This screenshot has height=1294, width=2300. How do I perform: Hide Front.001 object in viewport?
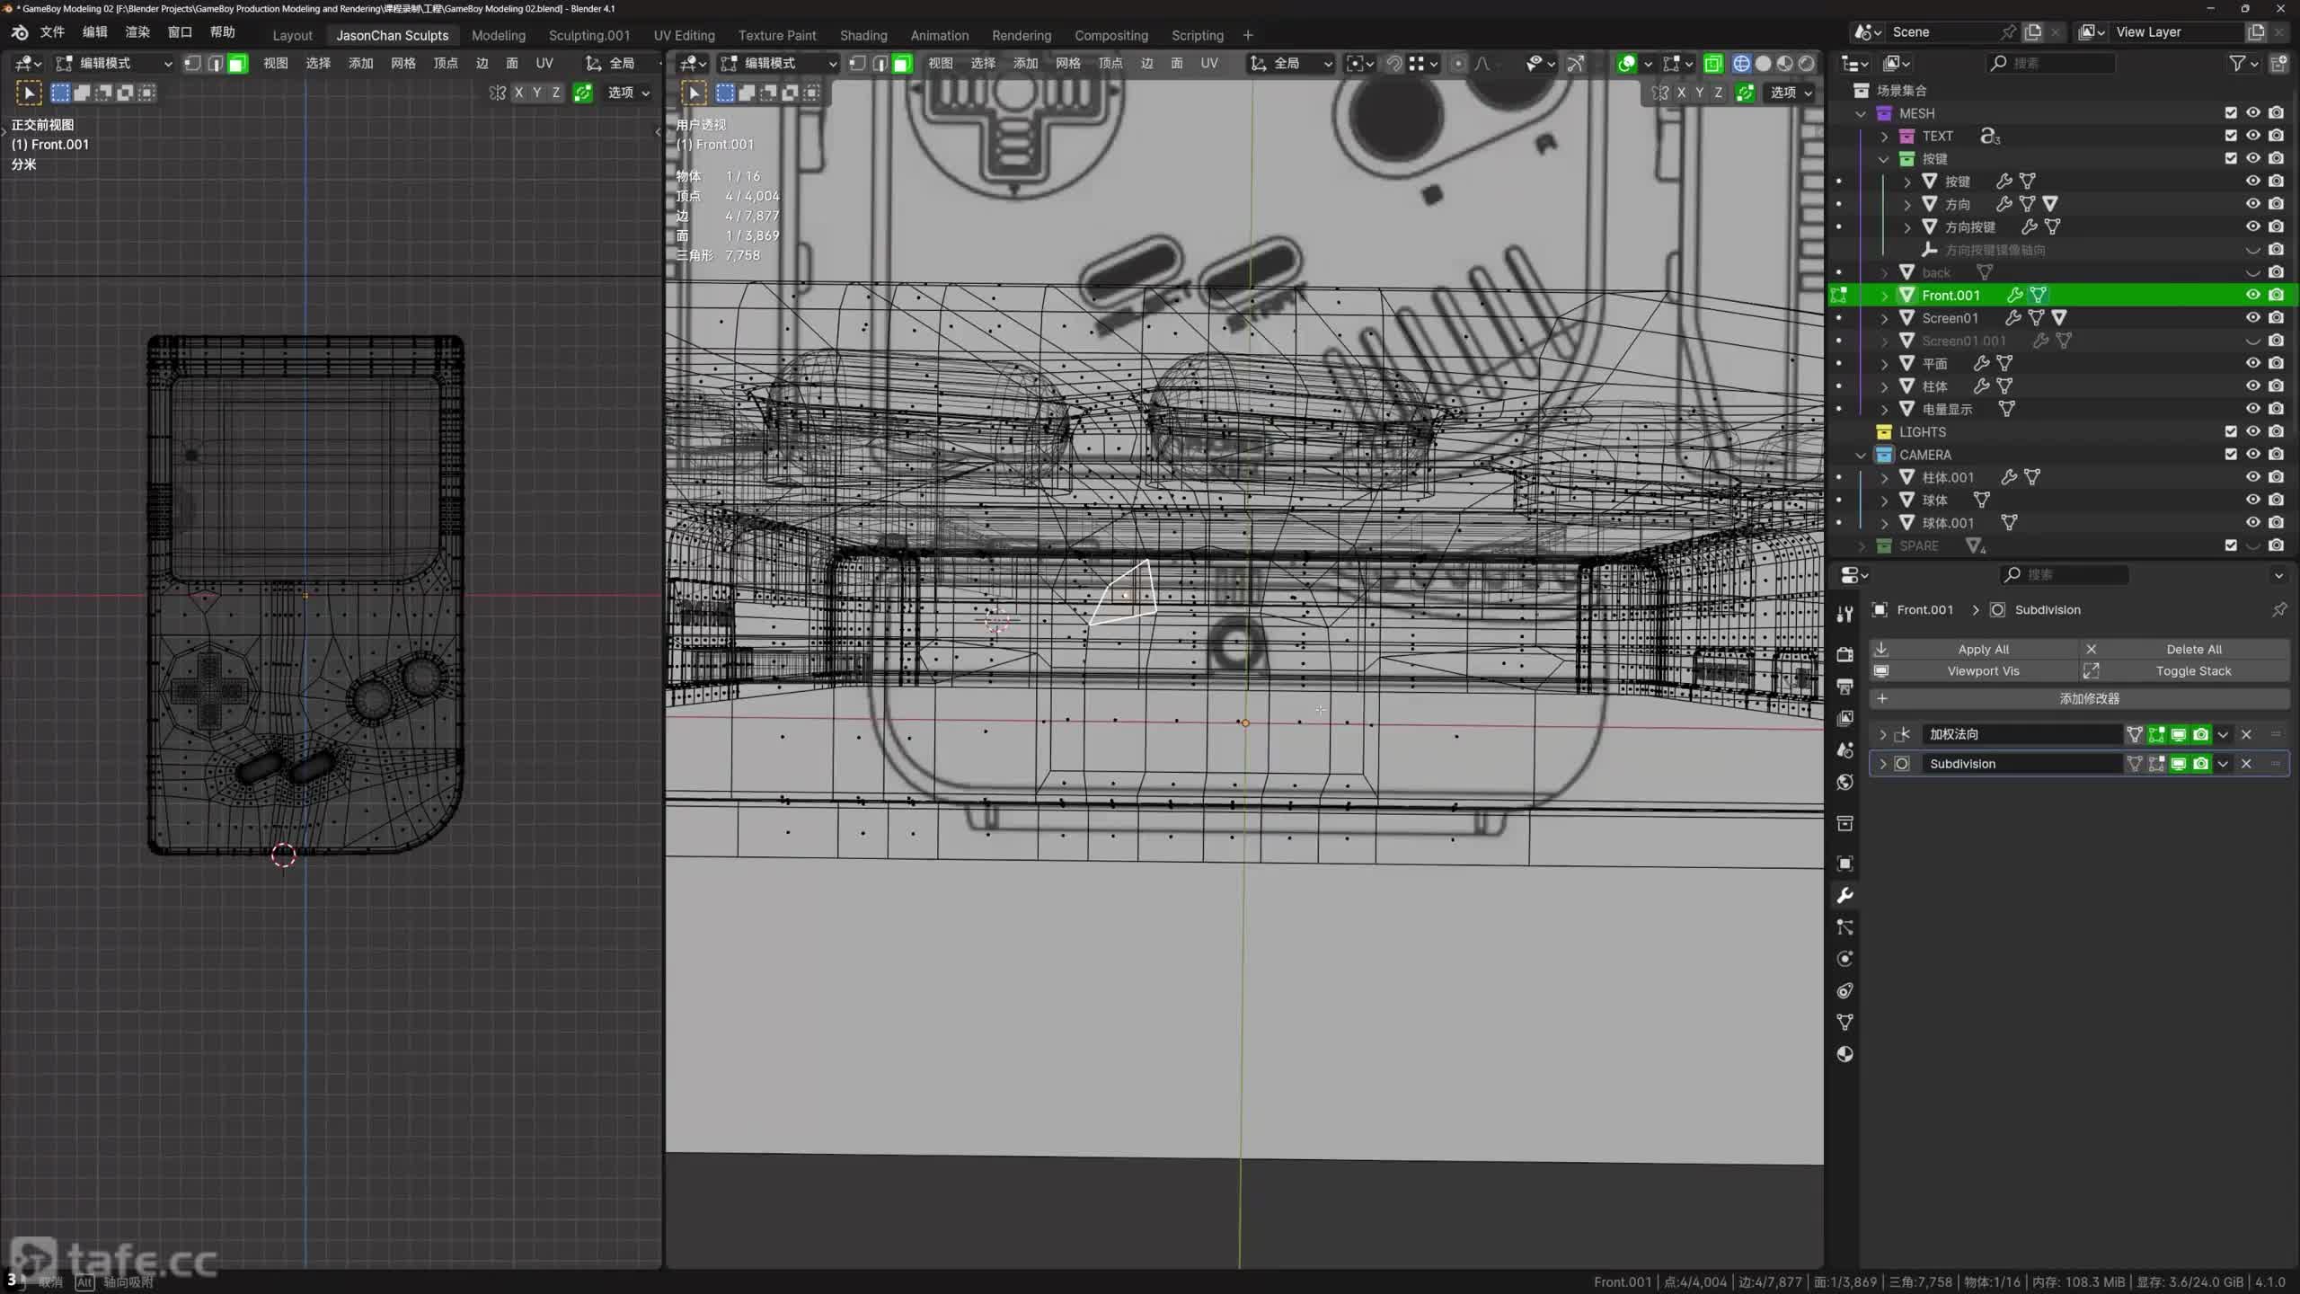tap(2253, 295)
